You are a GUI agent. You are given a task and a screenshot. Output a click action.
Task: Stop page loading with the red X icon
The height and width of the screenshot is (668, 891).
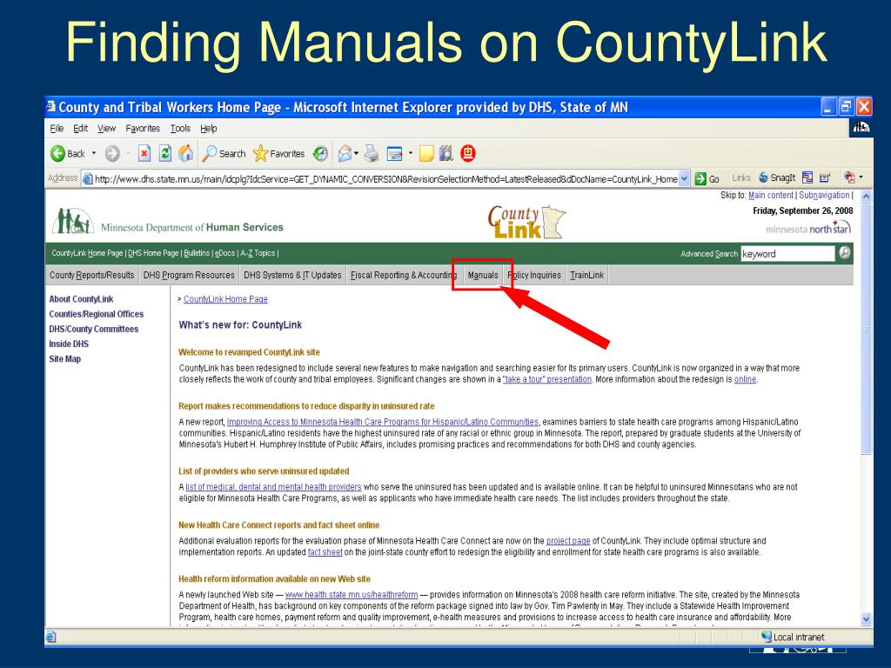pyautogui.click(x=144, y=153)
